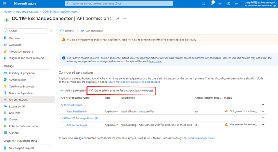This screenshot has width=278, height=152.
Task: Open the feedback icon in top bar
Action: (x=236, y=4)
